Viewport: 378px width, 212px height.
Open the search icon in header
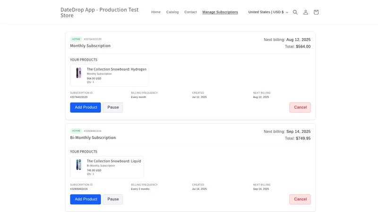[295, 12]
